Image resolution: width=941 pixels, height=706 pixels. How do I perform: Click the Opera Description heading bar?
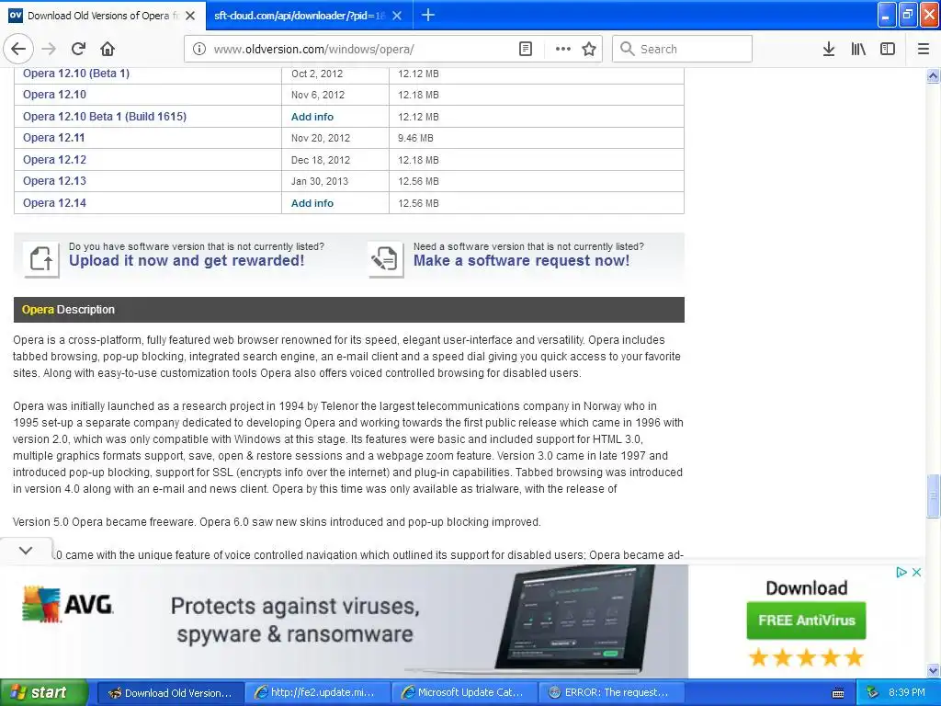[x=348, y=310]
